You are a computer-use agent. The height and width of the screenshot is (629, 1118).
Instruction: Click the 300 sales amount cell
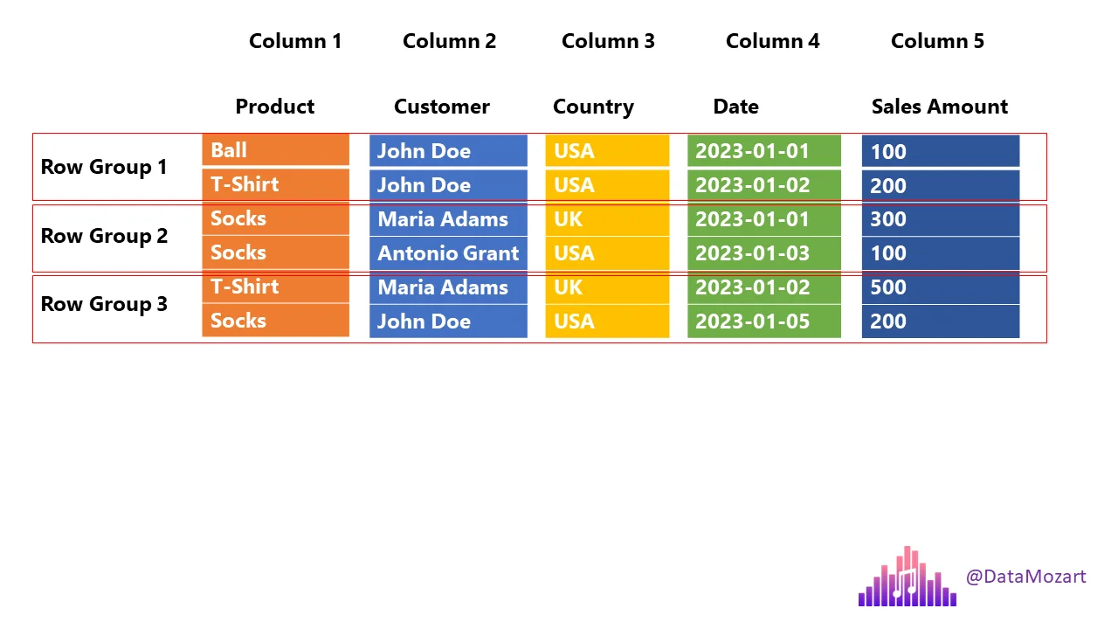pyautogui.click(x=940, y=219)
